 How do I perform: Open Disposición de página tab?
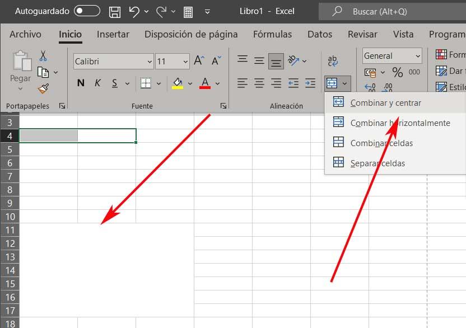click(x=191, y=34)
